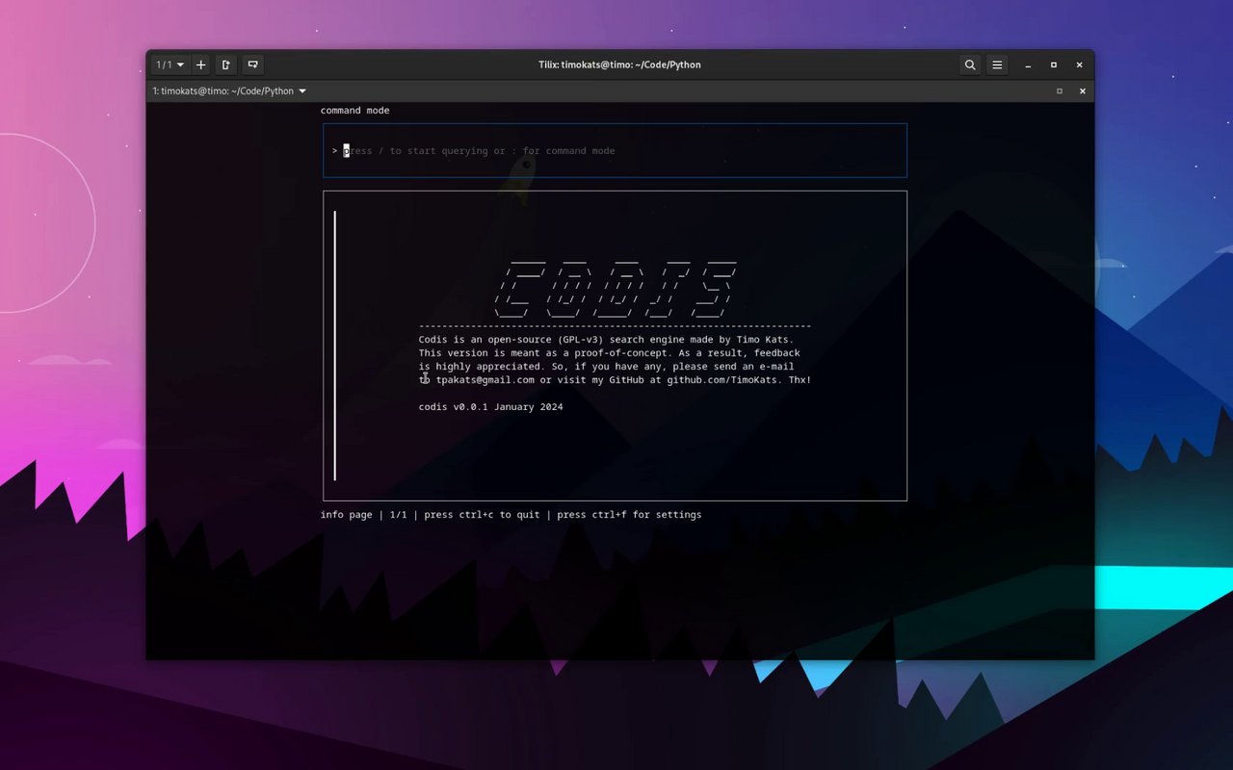1233x770 pixels.
Task: Close the Tilix window
Action: coord(1080,64)
